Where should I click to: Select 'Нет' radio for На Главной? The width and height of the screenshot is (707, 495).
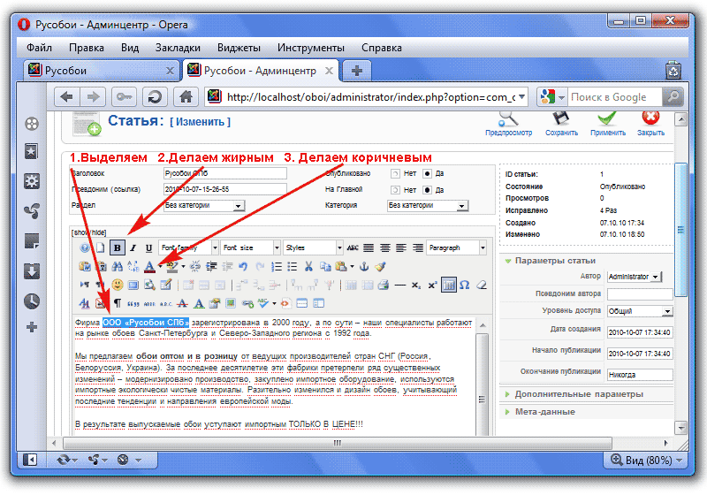pyautogui.click(x=395, y=189)
